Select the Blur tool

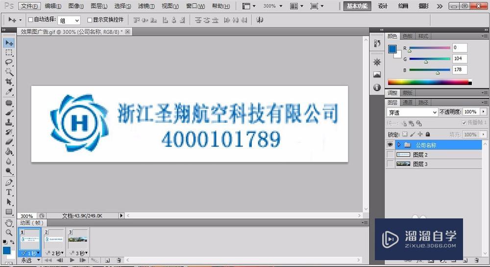click(9, 161)
